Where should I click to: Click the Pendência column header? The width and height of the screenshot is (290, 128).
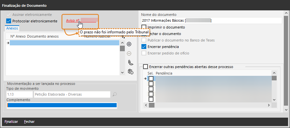pos(164,73)
